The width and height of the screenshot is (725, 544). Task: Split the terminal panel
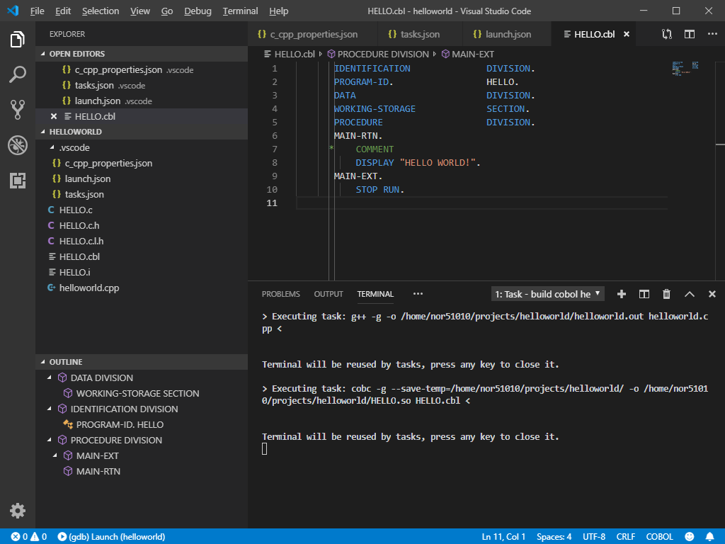[x=644, y=293]
